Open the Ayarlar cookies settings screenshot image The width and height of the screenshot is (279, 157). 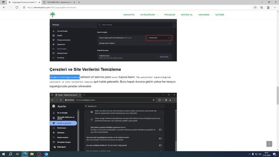pyautogui.click(x=113, y=122)
